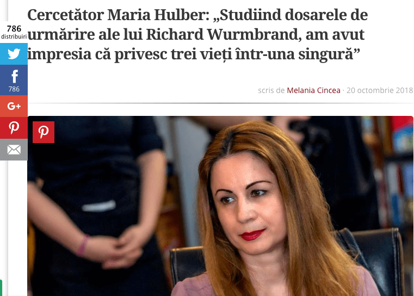Screen dimensions: 414x296
Task: Share on Google+ from the sidebar
Action: [14, 106]
